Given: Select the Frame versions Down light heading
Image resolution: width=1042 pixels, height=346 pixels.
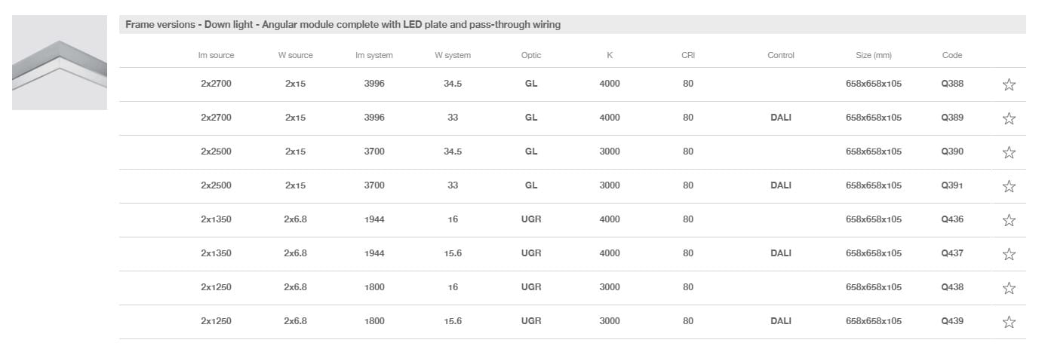Looking at the screenshot, I should point(343,25).
